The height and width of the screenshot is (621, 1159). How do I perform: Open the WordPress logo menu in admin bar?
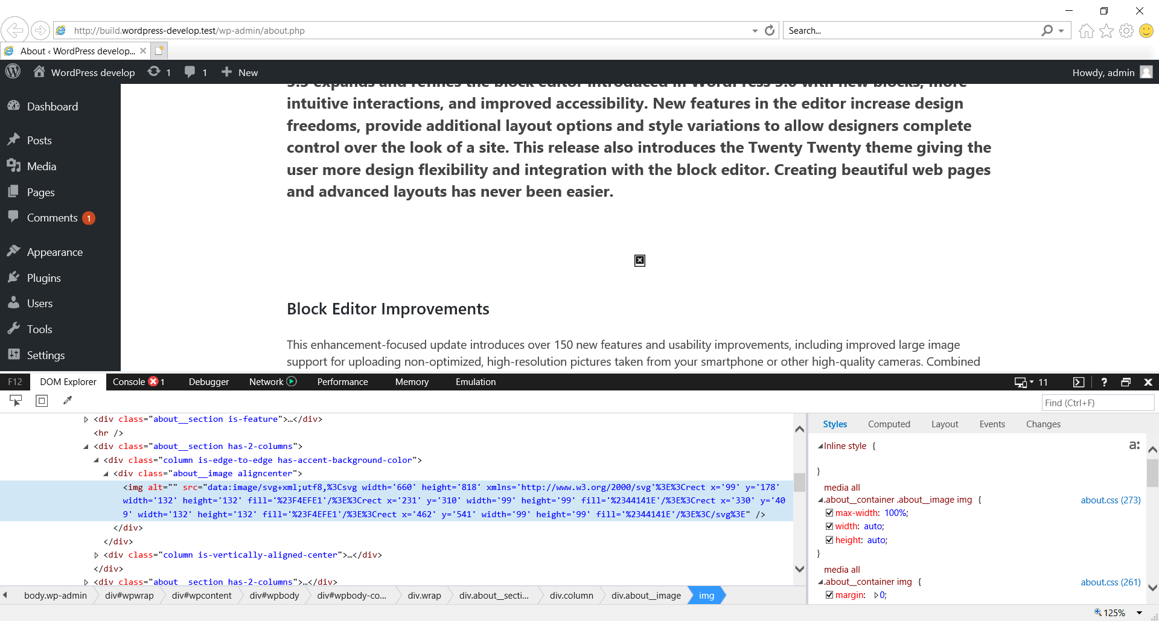13,72
